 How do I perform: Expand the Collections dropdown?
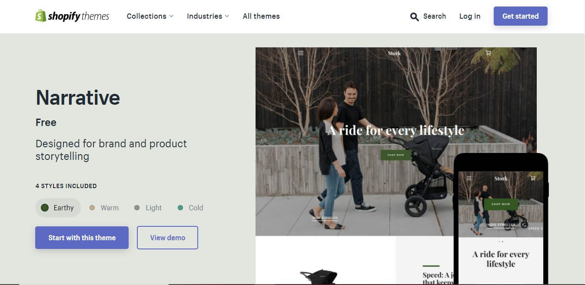[150, 16]
